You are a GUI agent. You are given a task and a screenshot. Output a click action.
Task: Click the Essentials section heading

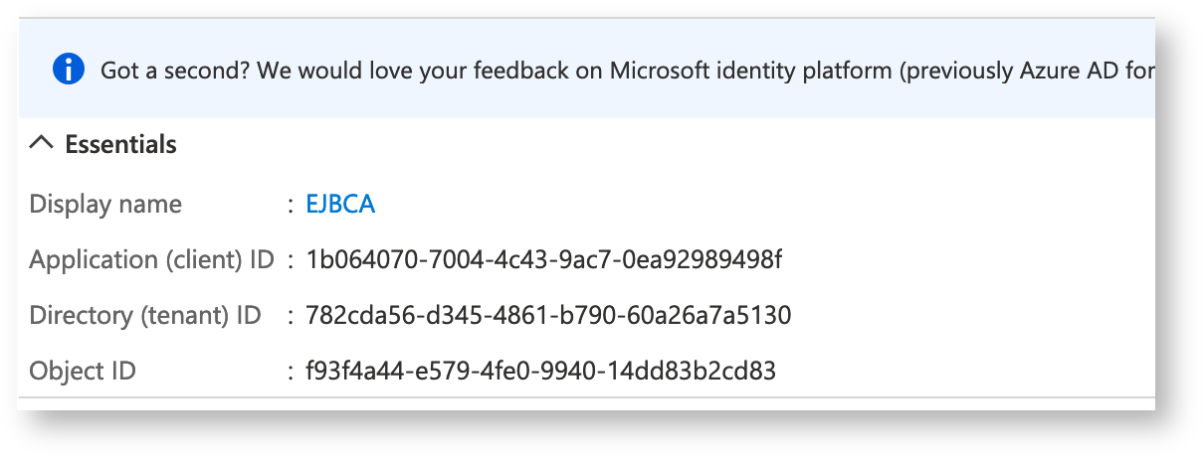pos(120,145)
